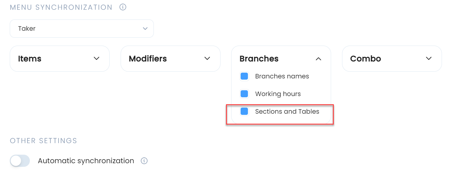
Task: Click the Branches section title
Action: click(259, 59)
